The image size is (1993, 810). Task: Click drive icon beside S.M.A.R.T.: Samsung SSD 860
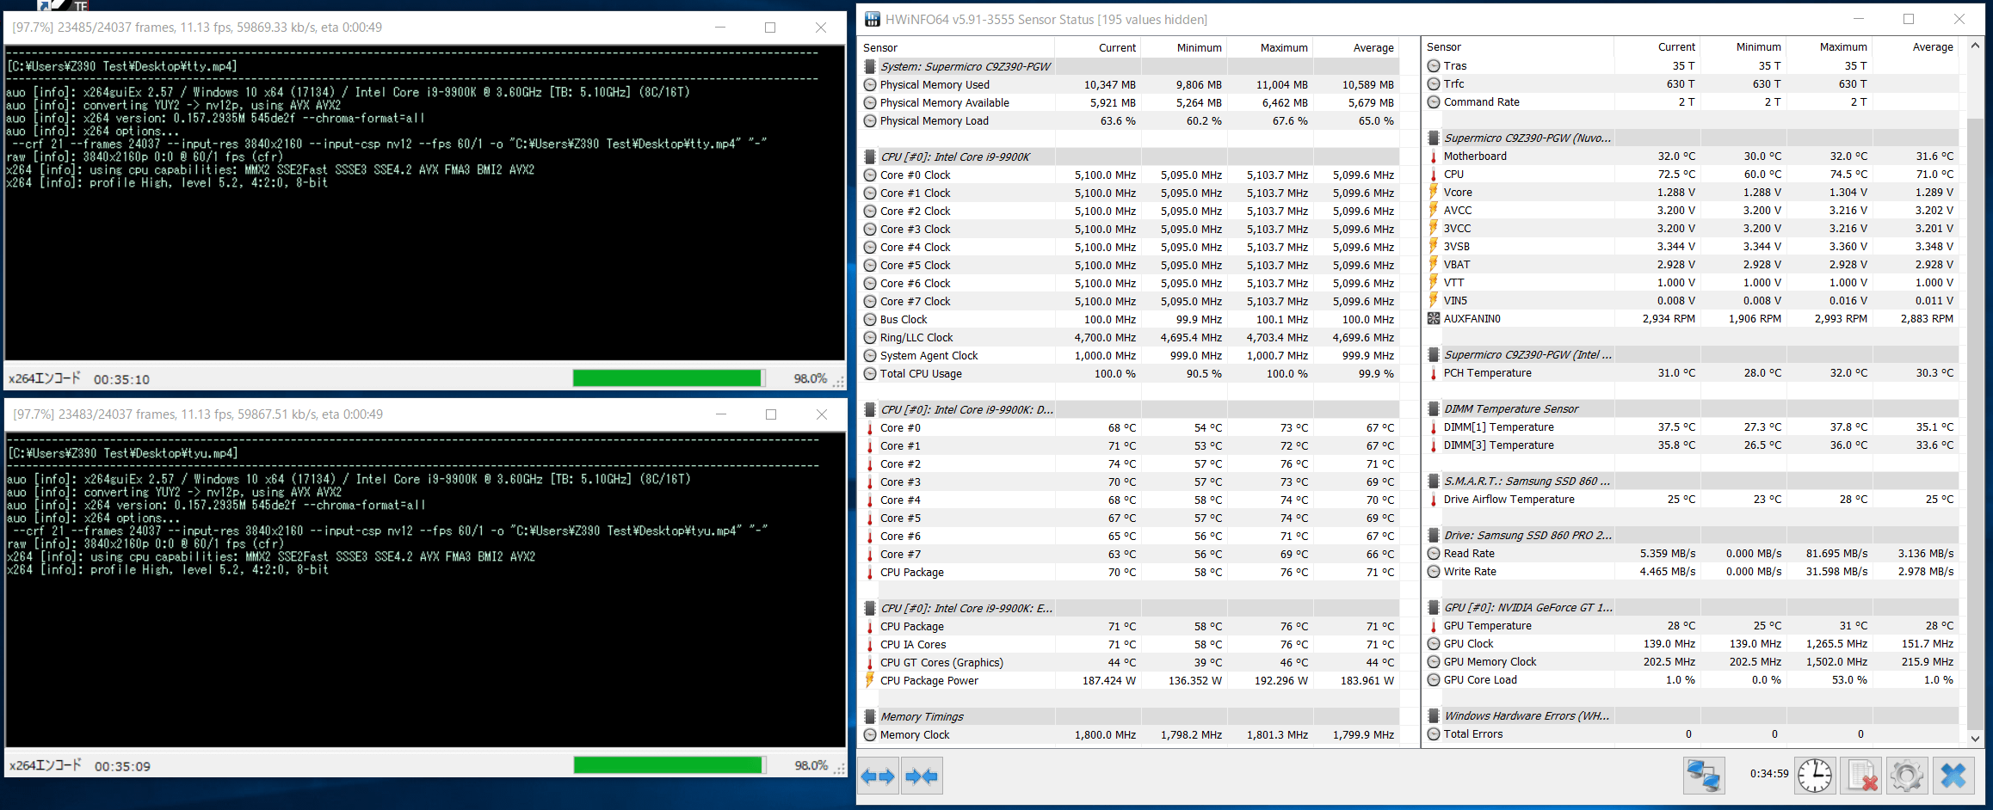(x=1434, y=481)
